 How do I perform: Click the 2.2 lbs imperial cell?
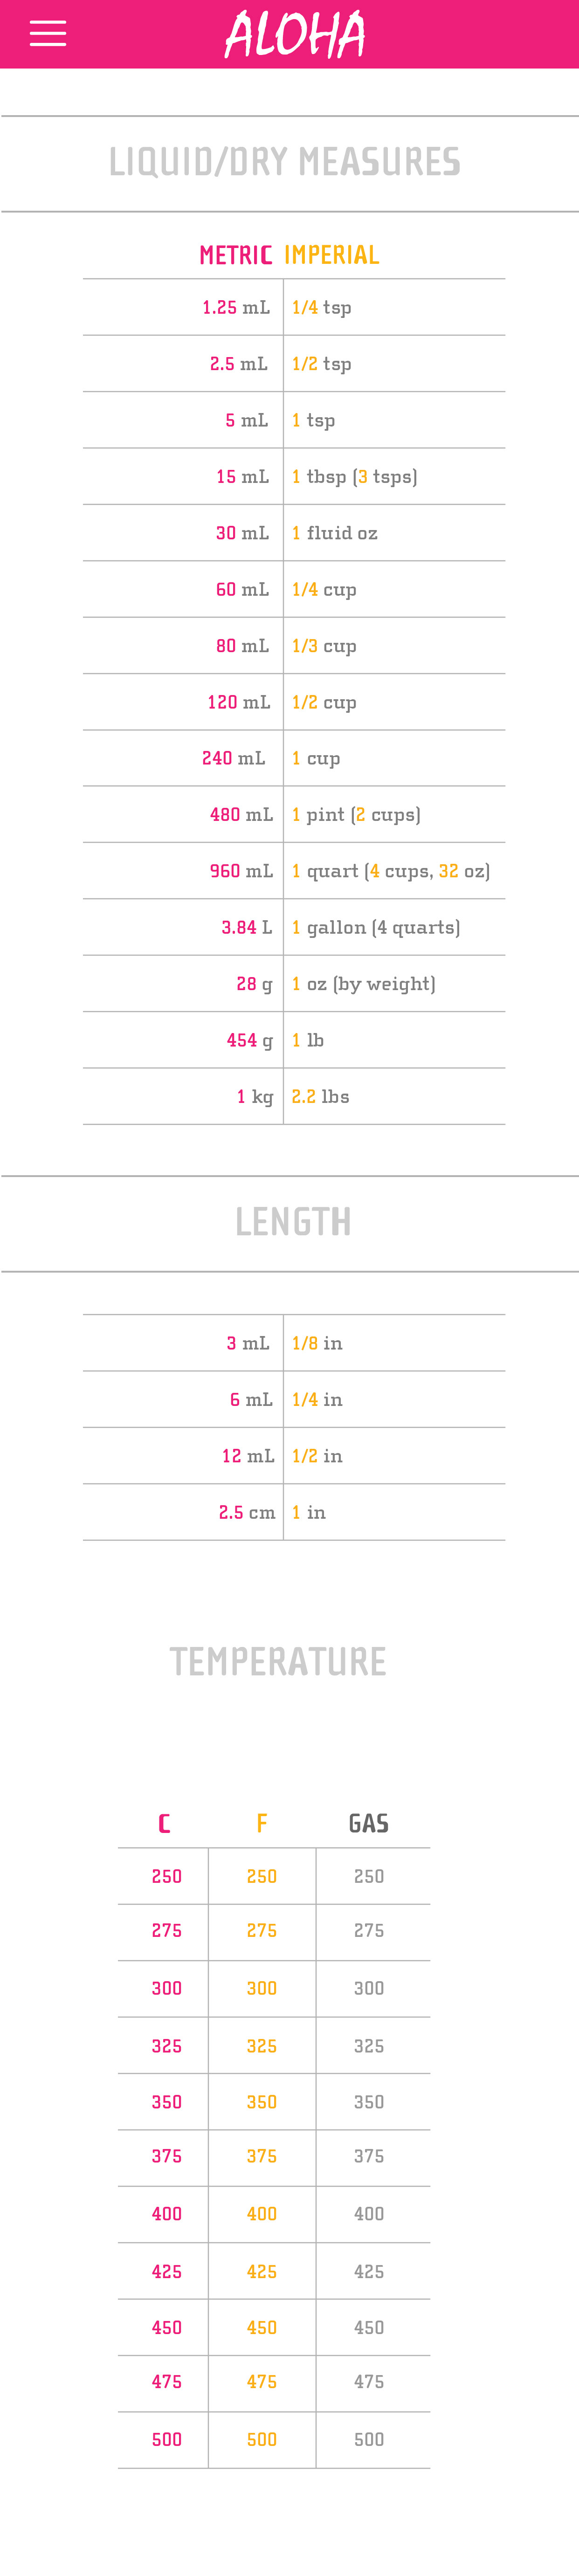click(320, 1096)
